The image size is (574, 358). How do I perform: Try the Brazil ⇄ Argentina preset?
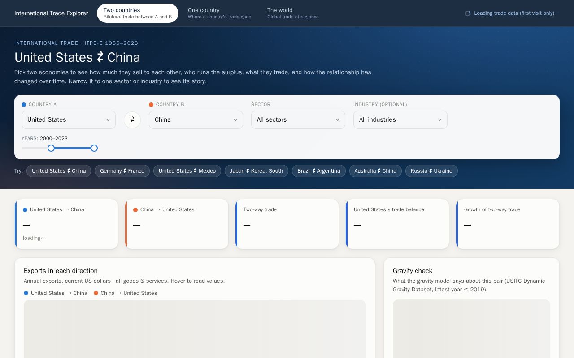tap(319, 171)
